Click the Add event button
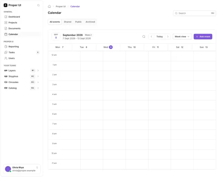221x177 pixels. [203, 37]
